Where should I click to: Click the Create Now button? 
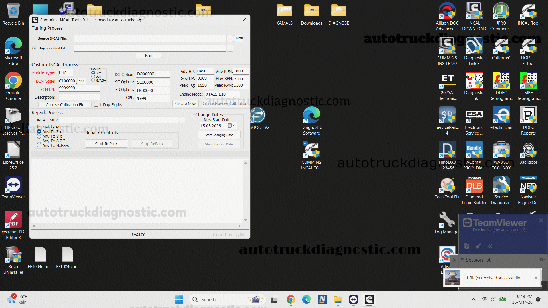point(185,104)
